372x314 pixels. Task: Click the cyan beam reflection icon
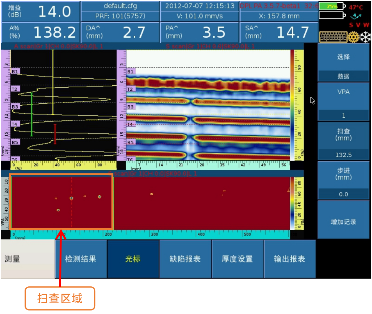point(356,16)
